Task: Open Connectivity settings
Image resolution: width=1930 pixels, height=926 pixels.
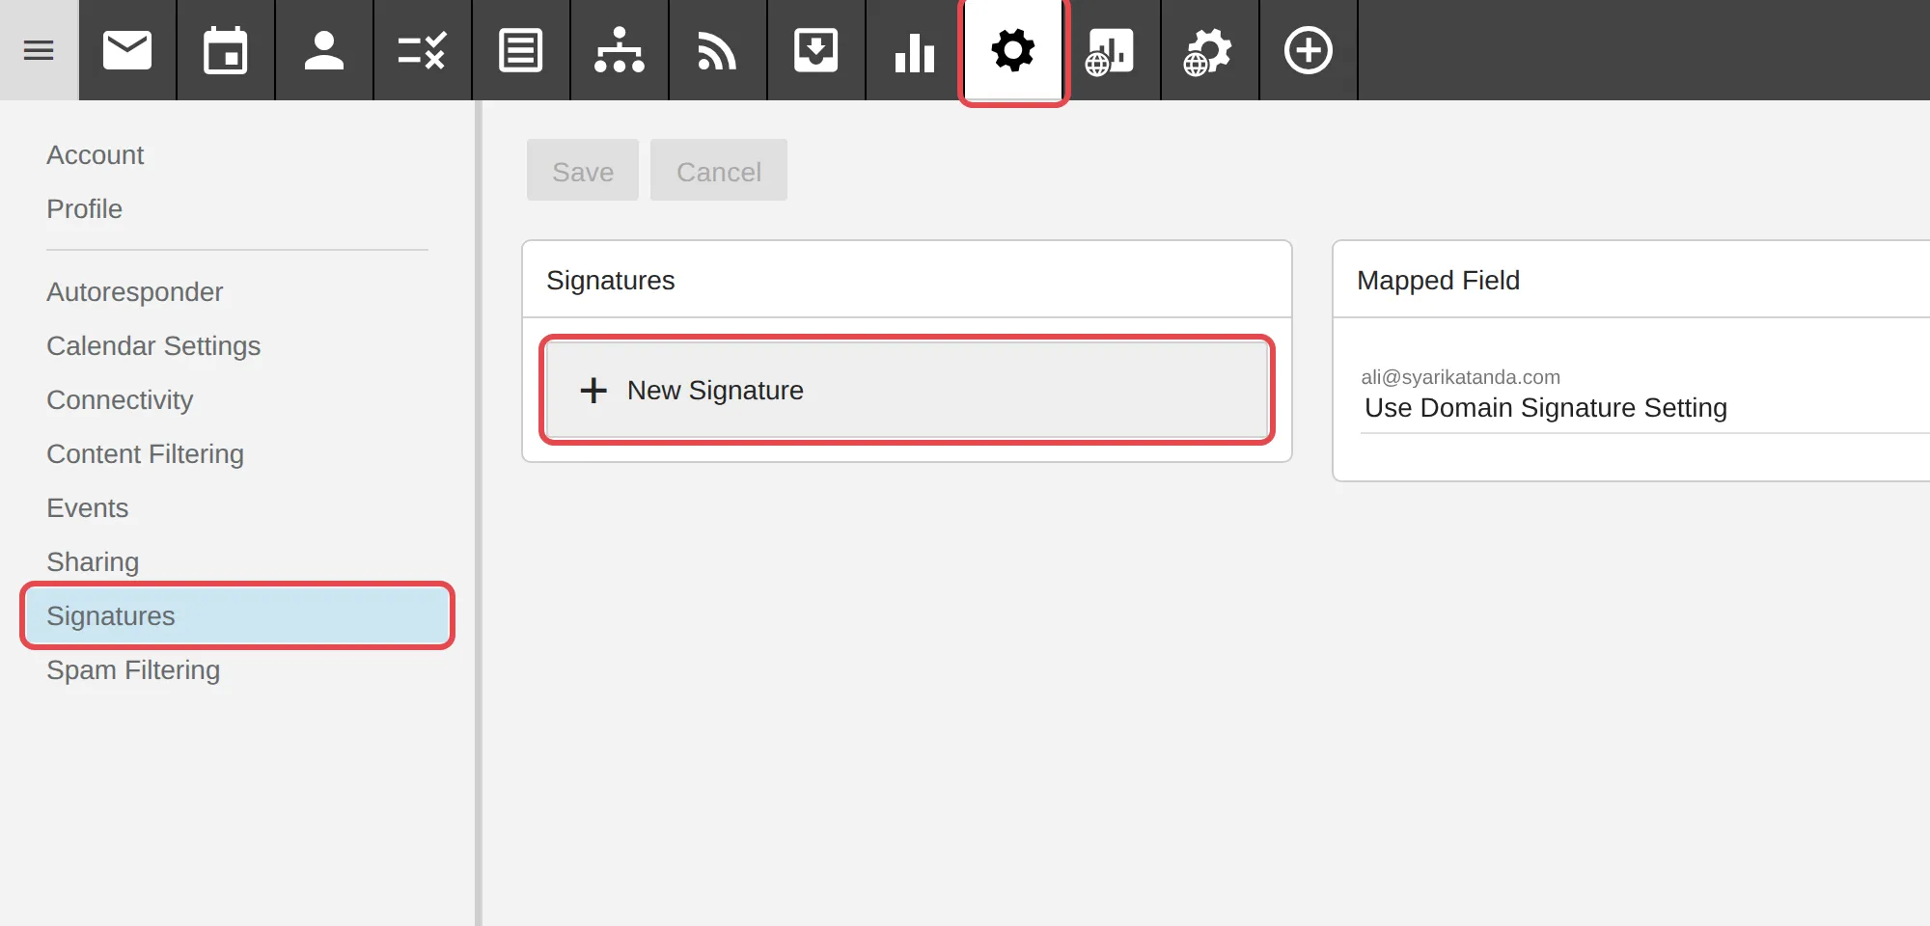Action: click(x=120, y=400)
